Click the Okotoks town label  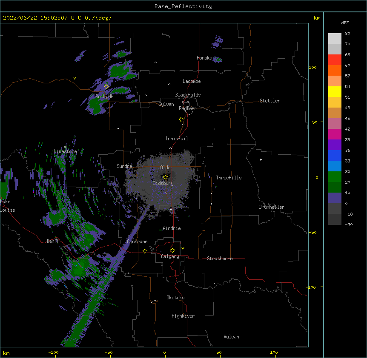(175, 298)
